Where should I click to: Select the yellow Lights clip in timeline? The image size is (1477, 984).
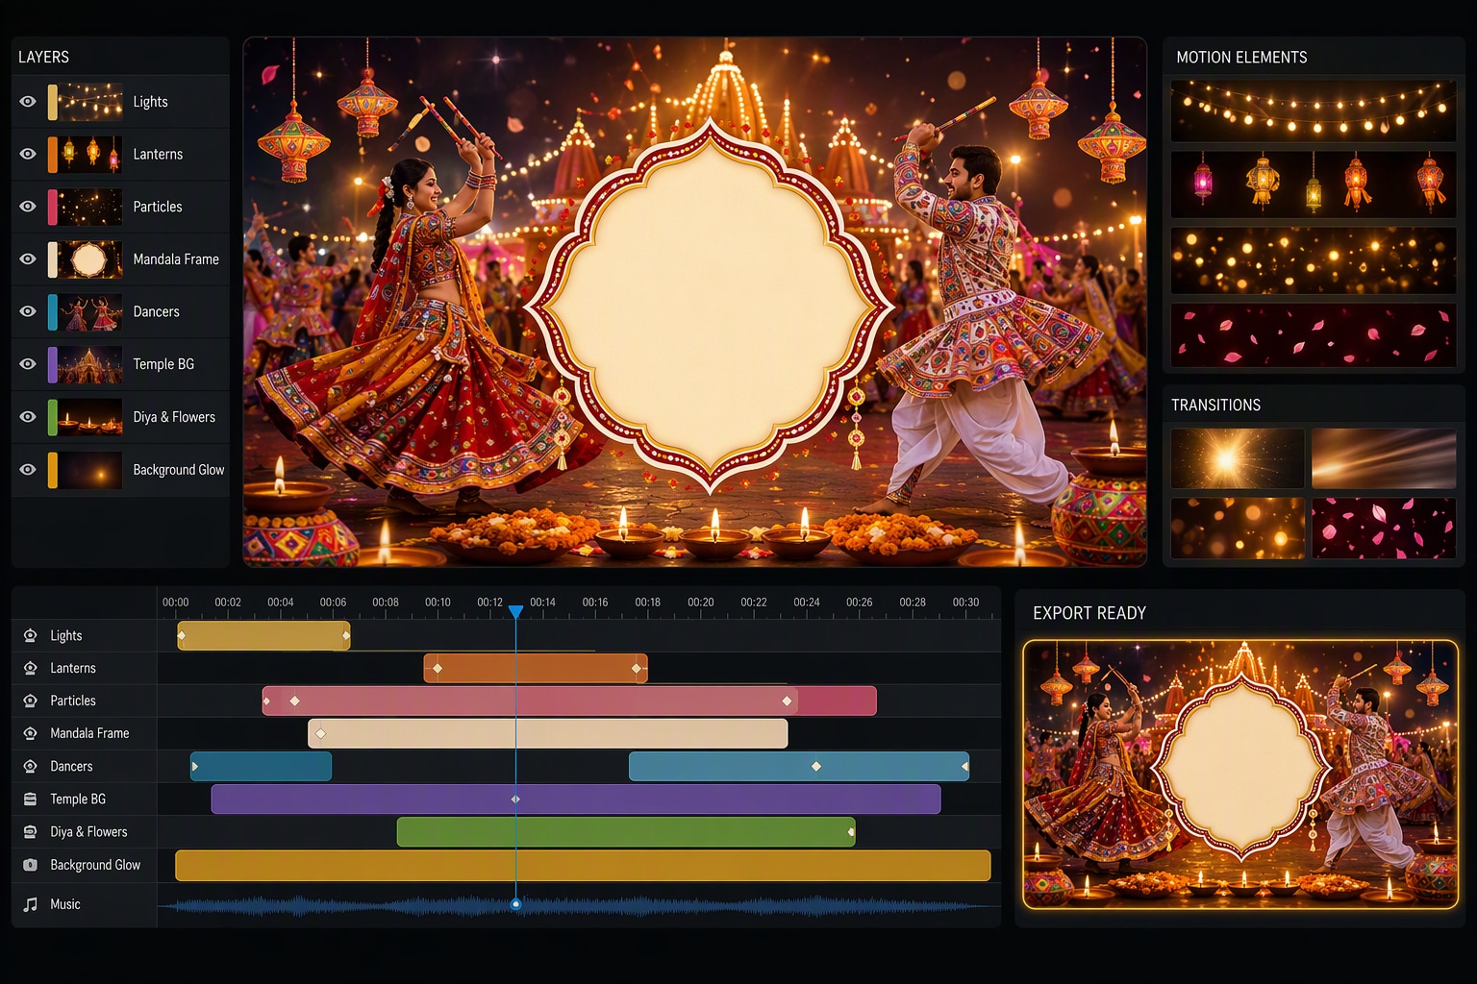[x=263, y=635]
